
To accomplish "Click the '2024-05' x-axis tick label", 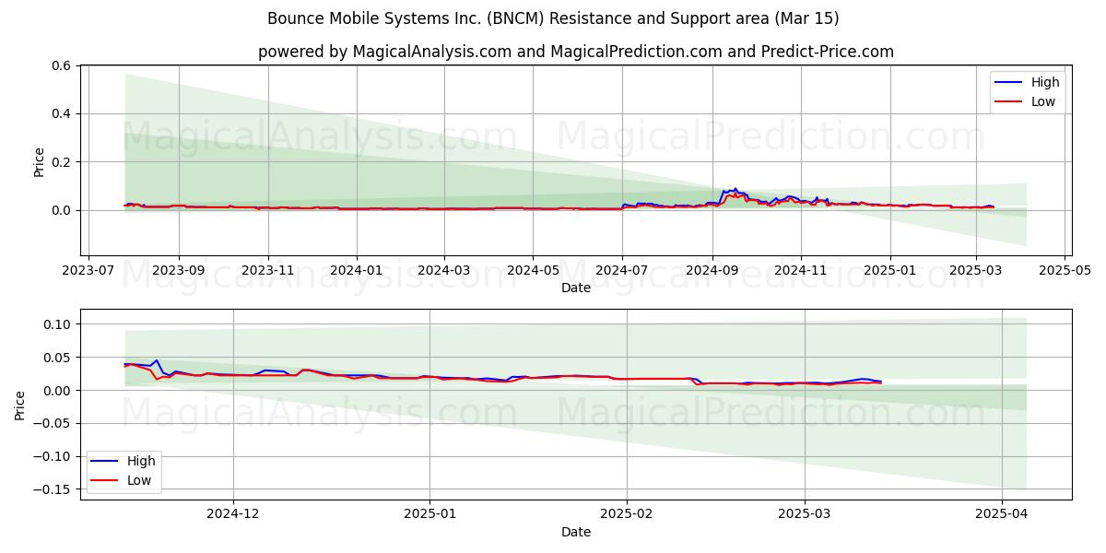I will [533, 272].
